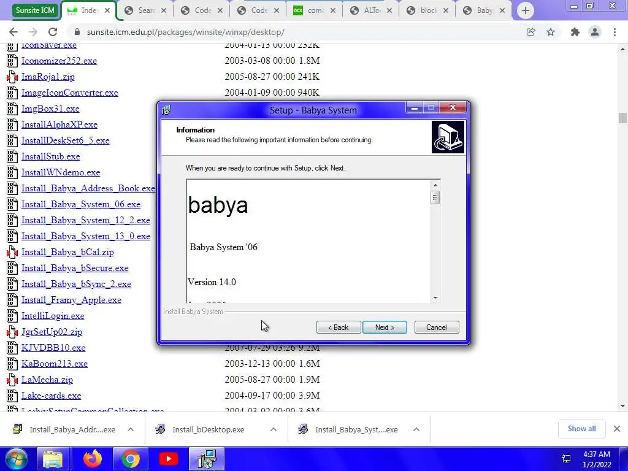The width and height of the screenshot is (628, 471).
Task: Go back in Chrome browser
Action: 13,32
